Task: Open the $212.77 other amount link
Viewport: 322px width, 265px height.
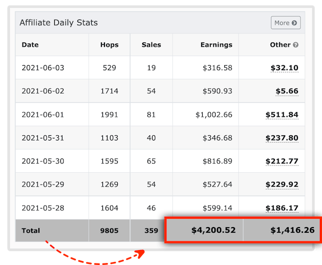Action: pyautogui.click(x=282, y=161)
